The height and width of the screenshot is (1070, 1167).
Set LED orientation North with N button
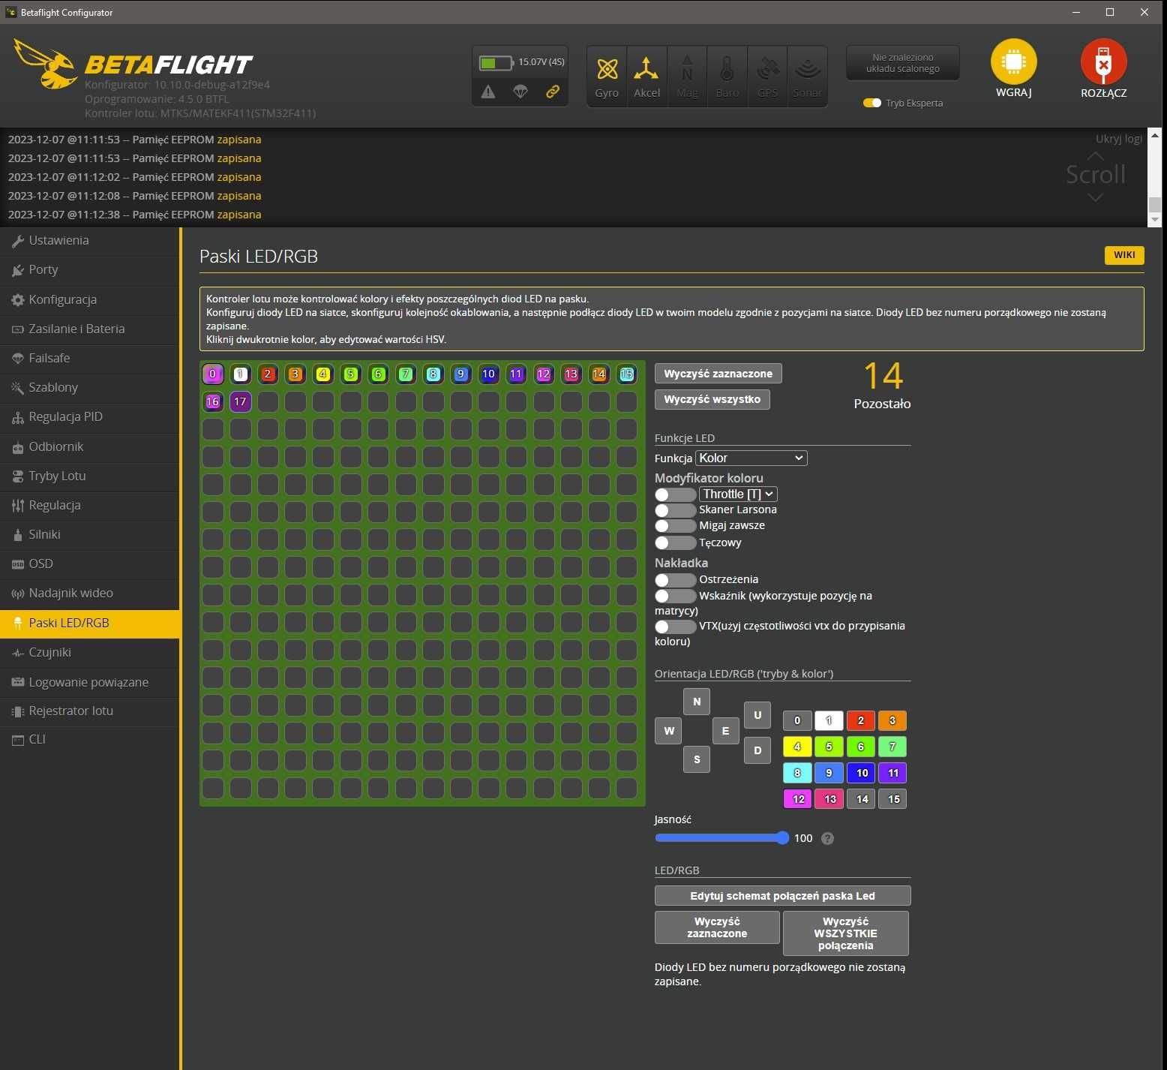pos(697,702)
